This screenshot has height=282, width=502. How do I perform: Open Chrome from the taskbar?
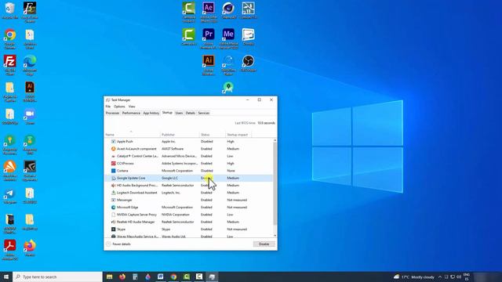[x=173, y=277]
